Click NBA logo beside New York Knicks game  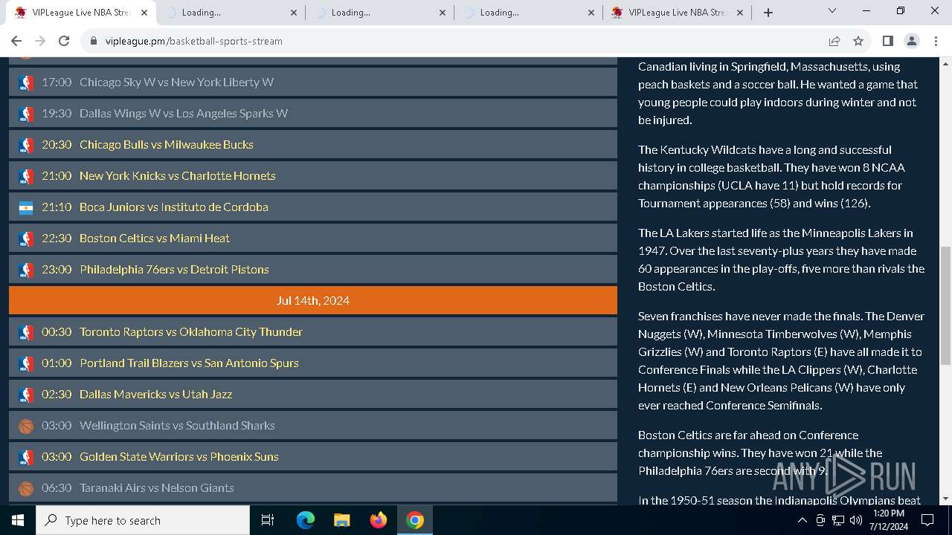pos(26,176)
